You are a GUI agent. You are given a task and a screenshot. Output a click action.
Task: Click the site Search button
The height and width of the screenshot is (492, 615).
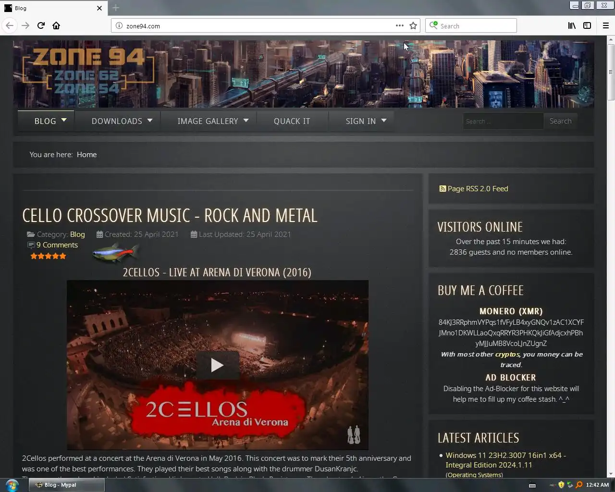[560, 121]
